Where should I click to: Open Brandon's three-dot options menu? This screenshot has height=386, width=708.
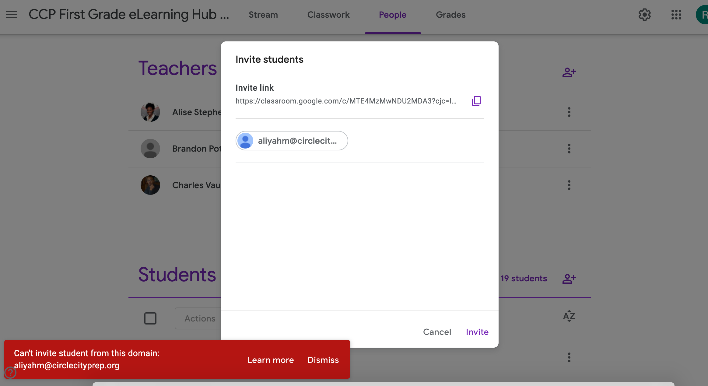pos(569,149)
